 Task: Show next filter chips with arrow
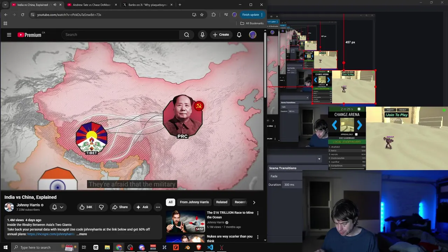(254, 202)
